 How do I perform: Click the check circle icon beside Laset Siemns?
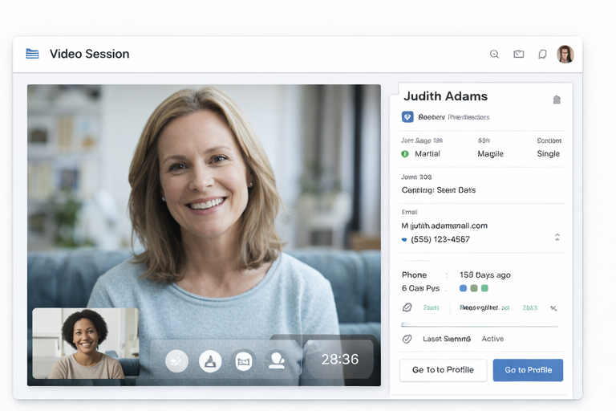(407, 339)
